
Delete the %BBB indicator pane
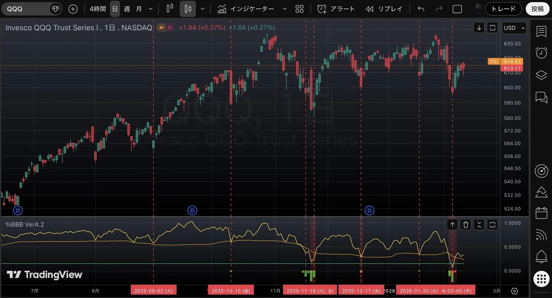(x=466, y=224)
